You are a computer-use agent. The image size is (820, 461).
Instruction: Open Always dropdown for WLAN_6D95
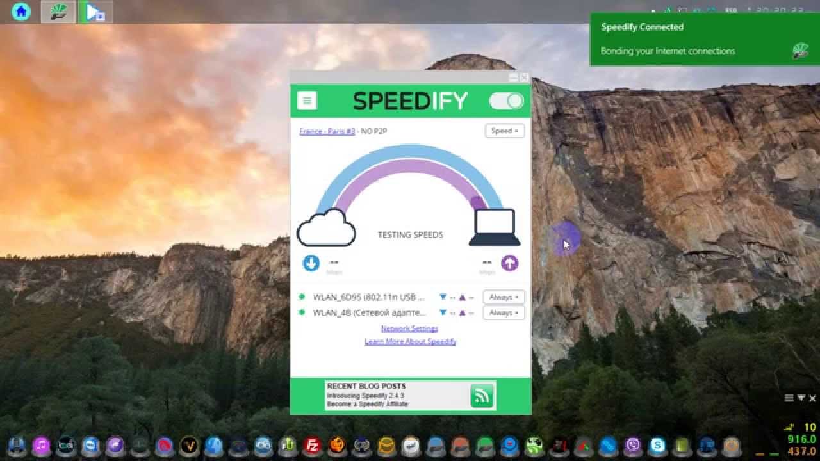click(x=504, y=297)
